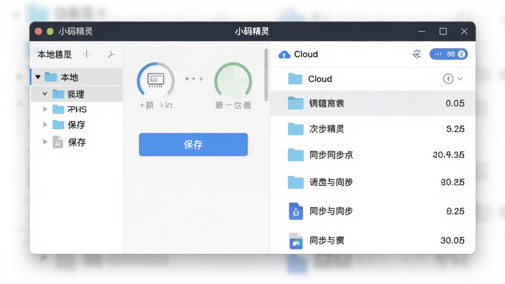Click the green dot in the title bar
Image resolution: width=505 pixels, height=284 pixels.
tap(50, 31)
